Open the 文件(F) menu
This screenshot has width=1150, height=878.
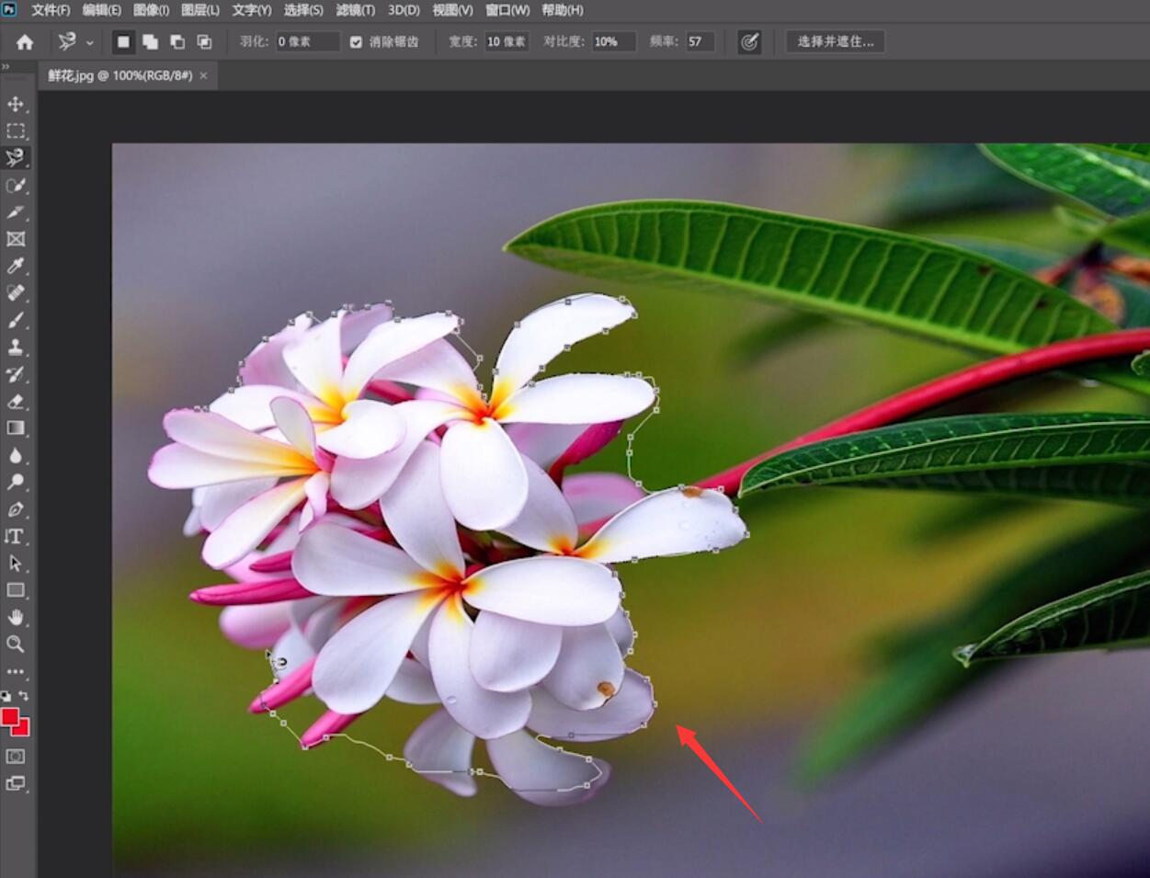pos(51,10)
